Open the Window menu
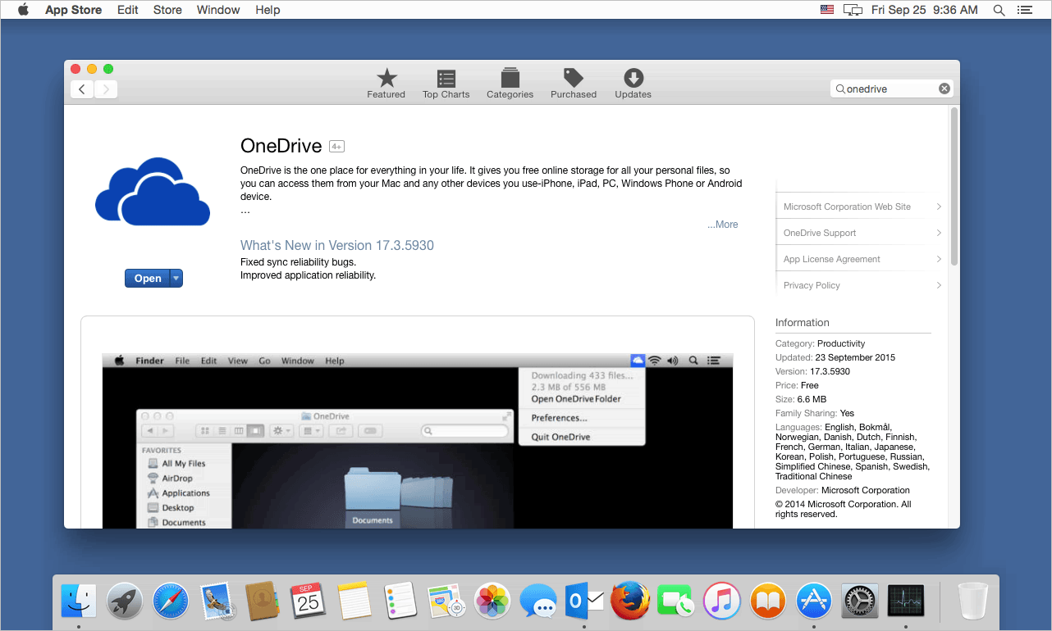Image resolution: width=1052 pixels, height=631 pixels. click(218, 10)
